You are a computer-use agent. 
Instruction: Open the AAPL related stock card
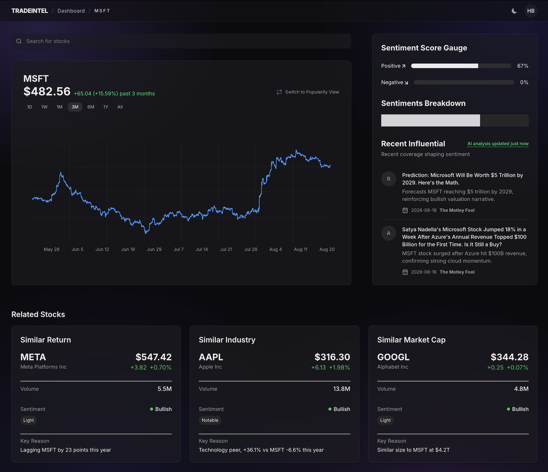point(274,394)
